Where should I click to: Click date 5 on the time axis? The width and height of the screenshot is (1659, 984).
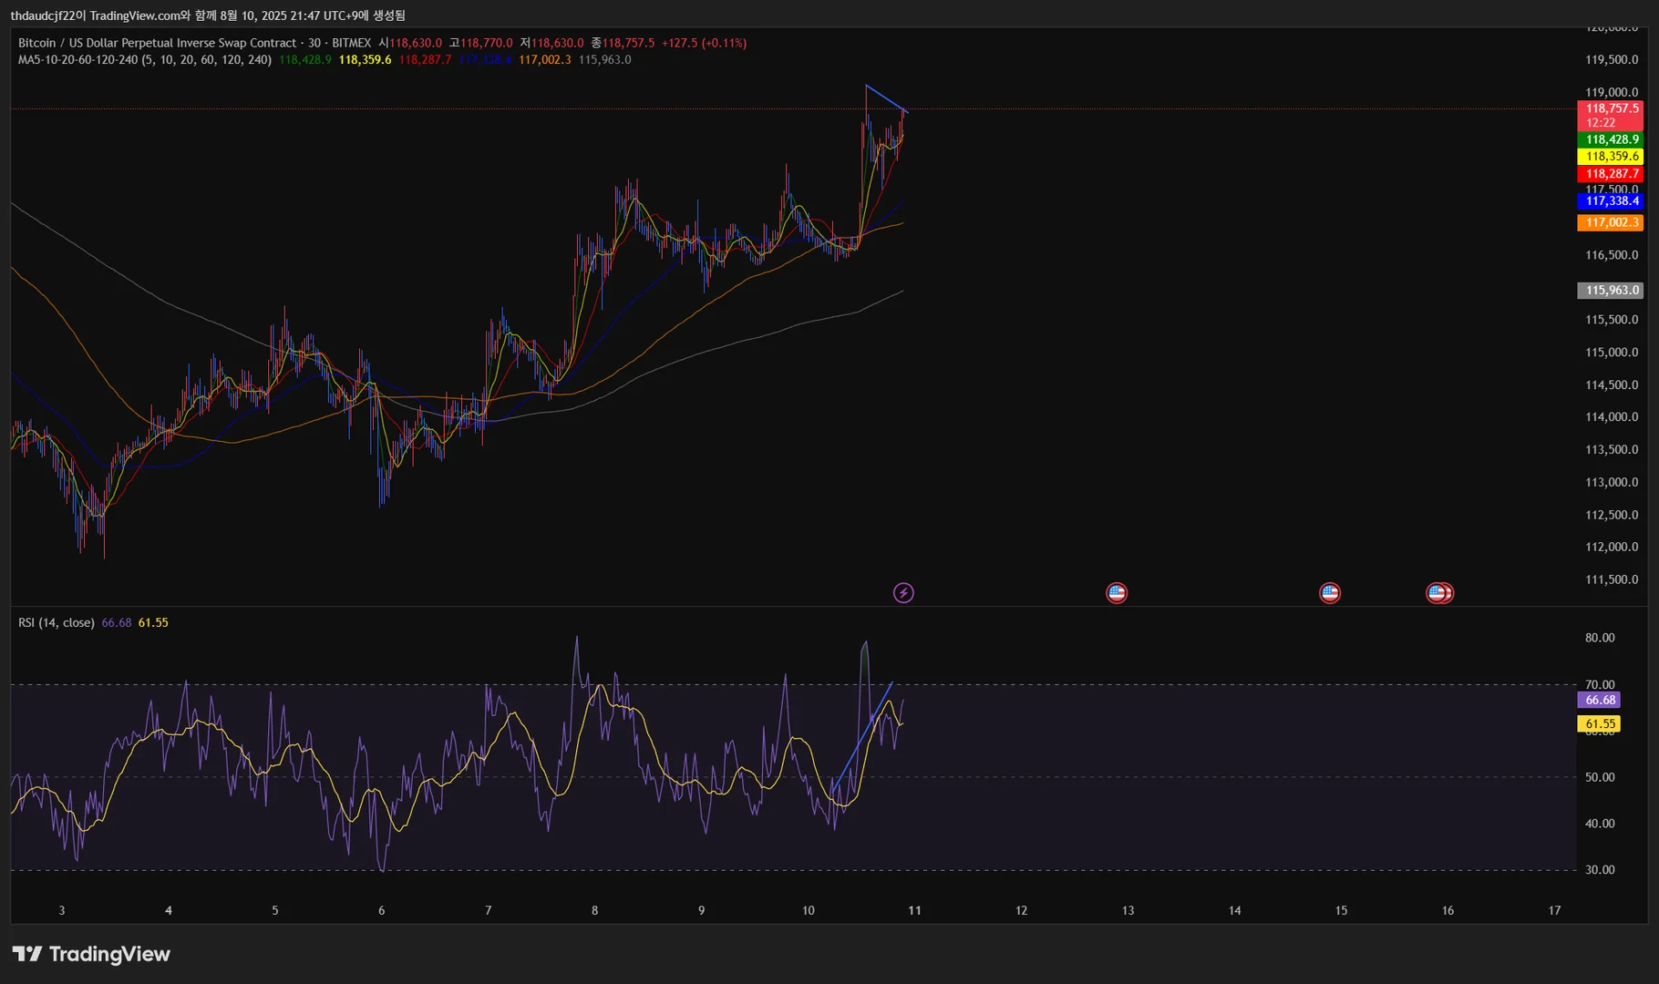[275, 910]
